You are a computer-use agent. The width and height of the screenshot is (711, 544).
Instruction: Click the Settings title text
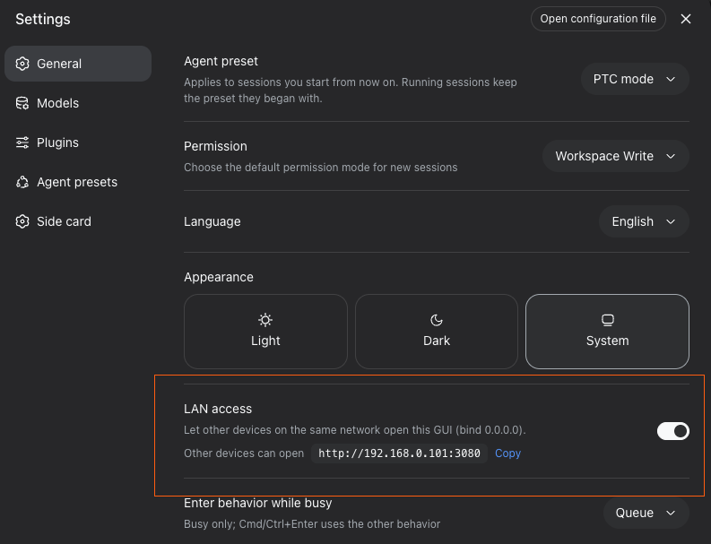click(x=43, y=19)
